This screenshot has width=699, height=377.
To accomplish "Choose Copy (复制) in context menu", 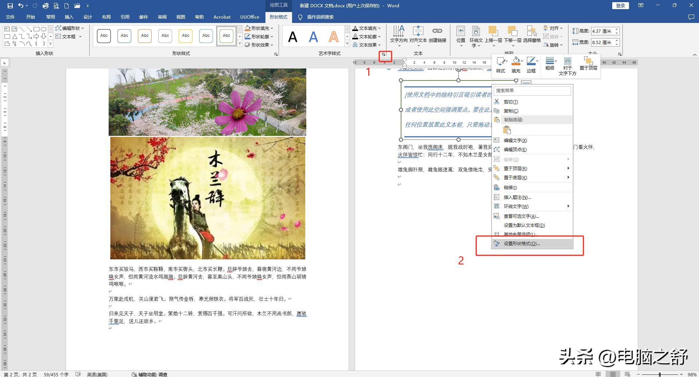I will tap(532, 111).
